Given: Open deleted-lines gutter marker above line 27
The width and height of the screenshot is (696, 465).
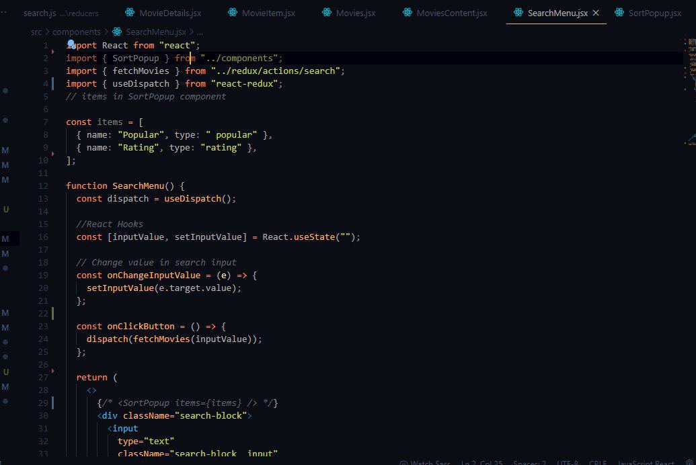Looking at the screenshot, I should tap(53, 371).
